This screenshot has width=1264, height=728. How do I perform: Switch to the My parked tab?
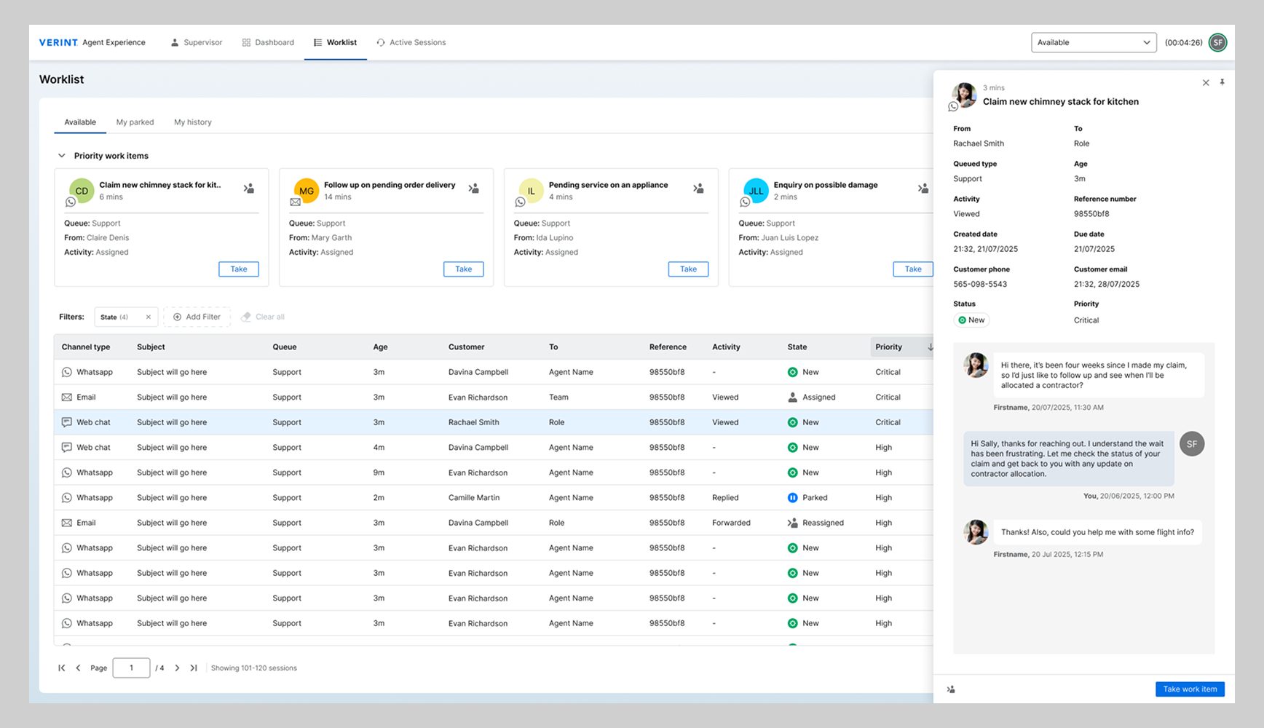135,122
